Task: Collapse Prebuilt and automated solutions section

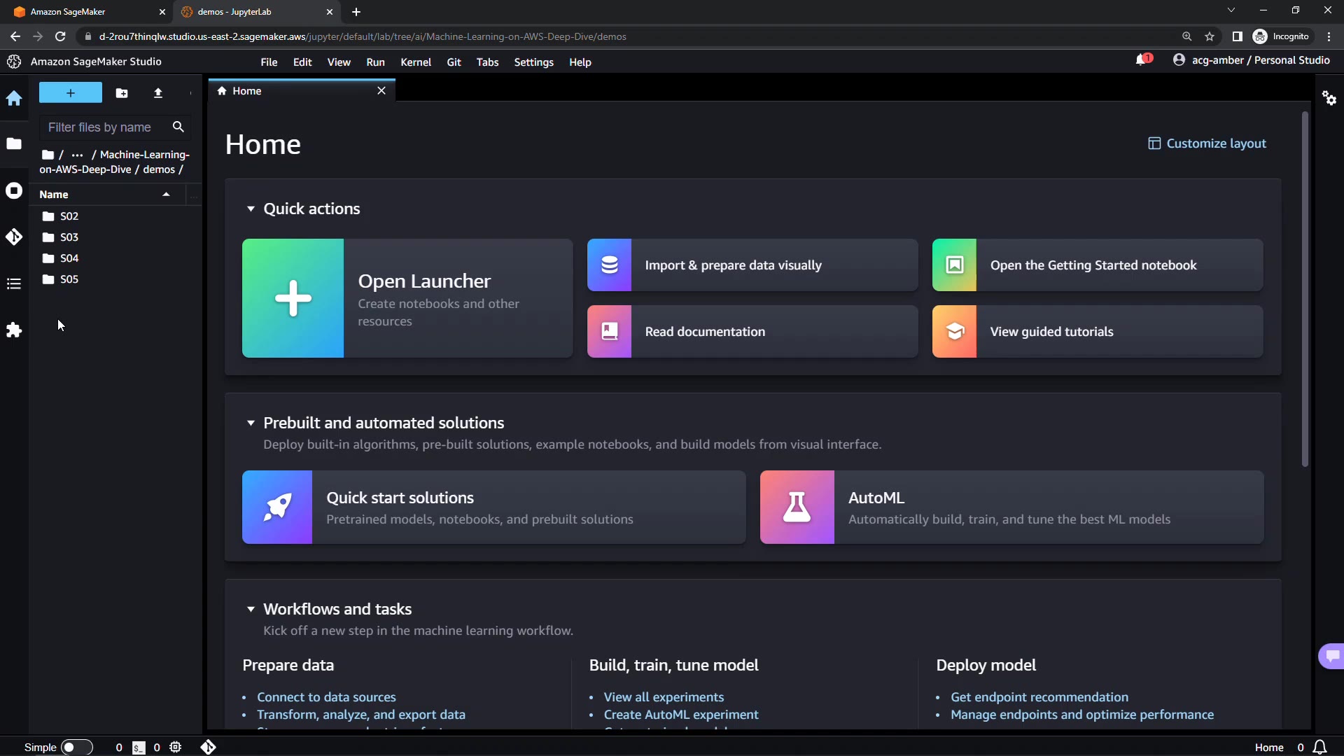Action: pyautogui.click(x=251, y=423)
